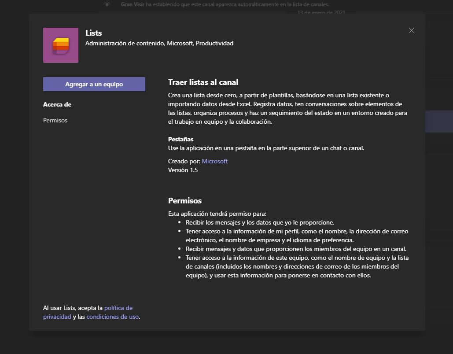
Task: Open the política de privacidad link
Action: 88,312
